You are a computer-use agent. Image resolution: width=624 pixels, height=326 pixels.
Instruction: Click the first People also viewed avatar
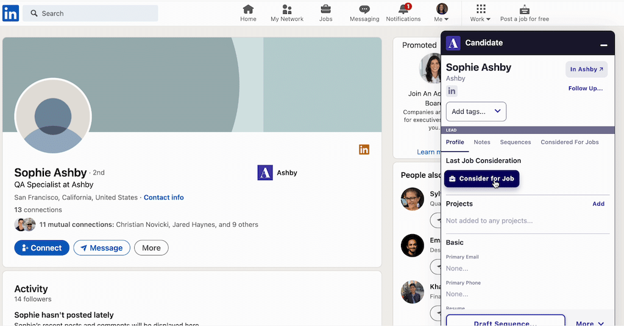413,198
